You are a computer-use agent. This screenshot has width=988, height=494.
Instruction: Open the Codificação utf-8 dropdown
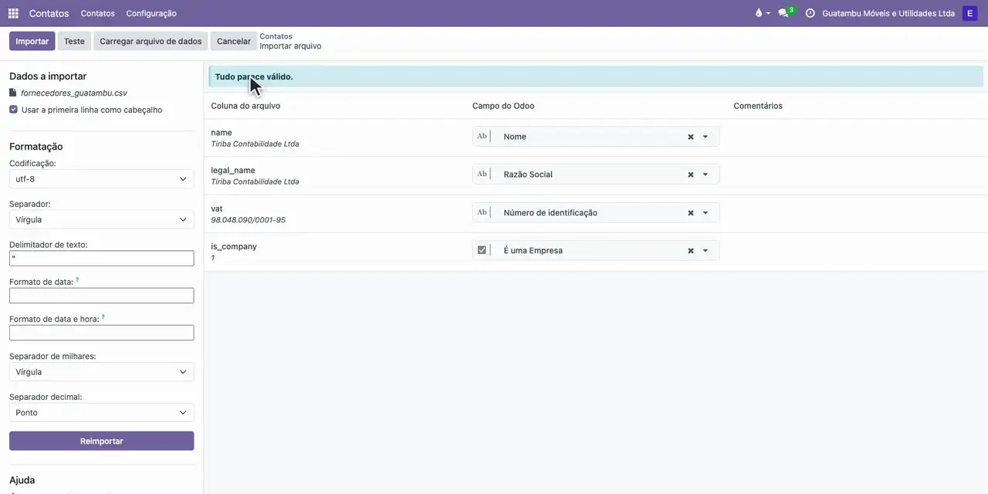click(x=101, y=179)
